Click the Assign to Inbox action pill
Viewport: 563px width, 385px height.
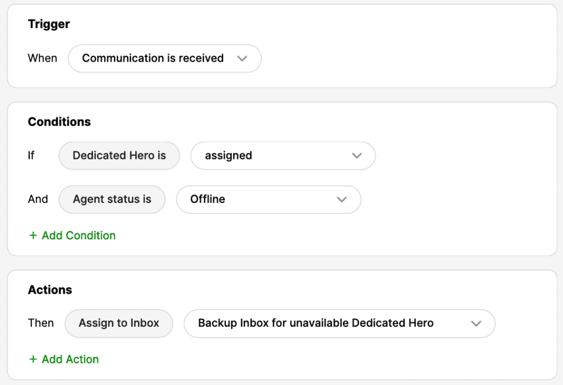(x=119, y=323)
